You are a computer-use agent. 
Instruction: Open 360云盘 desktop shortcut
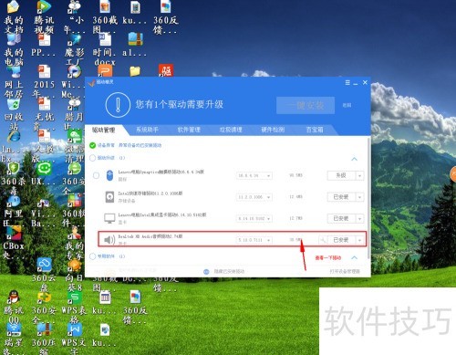[x=44, y=275]
